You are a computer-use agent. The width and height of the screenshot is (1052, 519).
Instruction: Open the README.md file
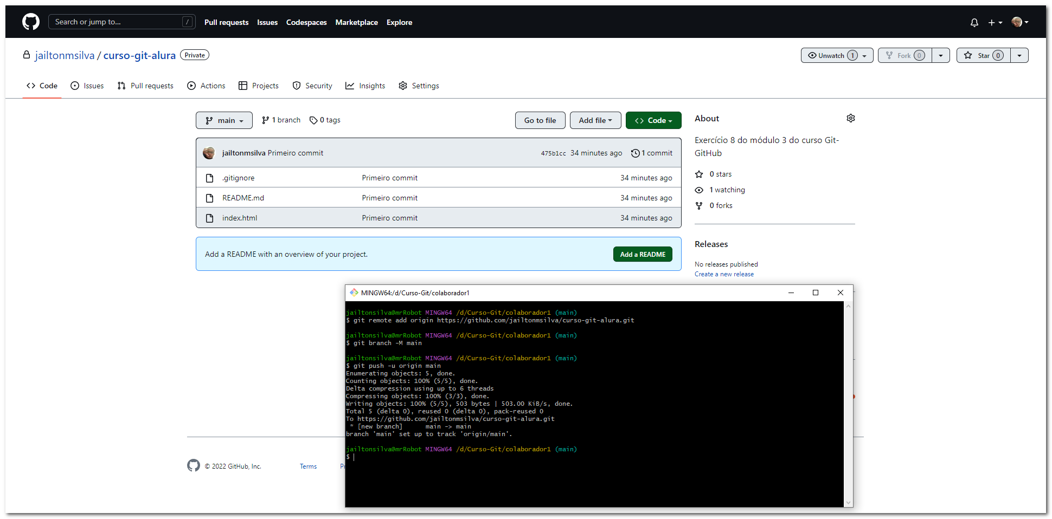click(243, 198)
